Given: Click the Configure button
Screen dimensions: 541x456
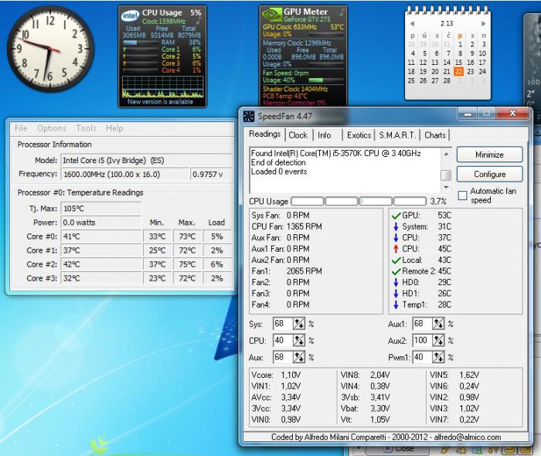Looking at the screenshot, I should 489,174.
